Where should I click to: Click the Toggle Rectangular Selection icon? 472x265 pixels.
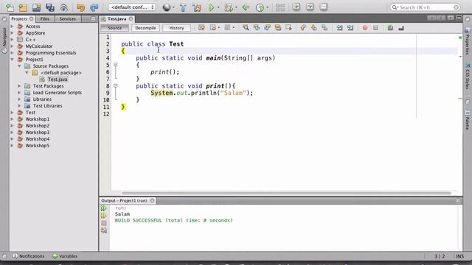click(x=288, y=28)
